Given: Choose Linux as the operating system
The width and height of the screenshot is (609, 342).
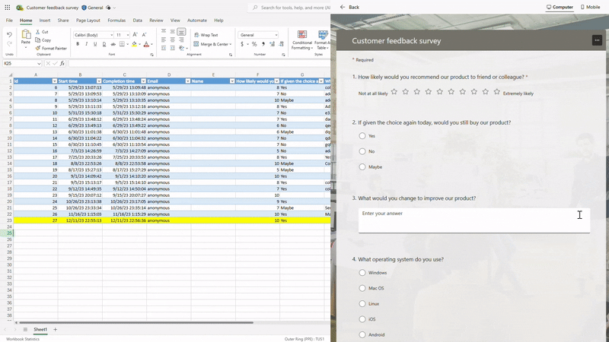Looking at the screenshot, I should (362, 304).
